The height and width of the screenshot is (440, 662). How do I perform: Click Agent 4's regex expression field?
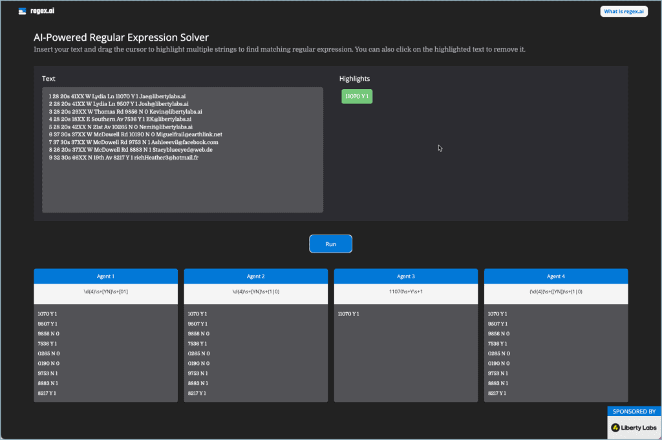[555, 292]
